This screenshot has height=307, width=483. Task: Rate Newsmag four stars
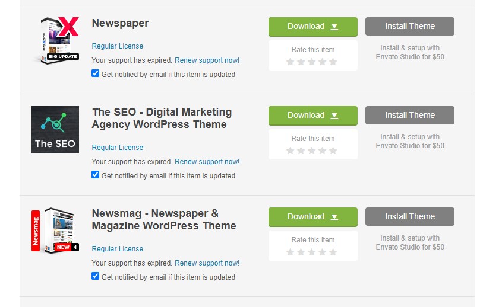[322, 252]
